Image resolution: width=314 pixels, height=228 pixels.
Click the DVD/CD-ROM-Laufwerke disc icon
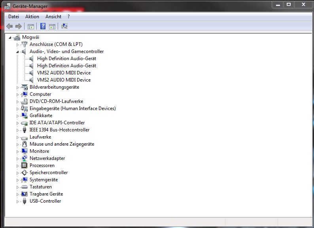[x=25, y=101]
